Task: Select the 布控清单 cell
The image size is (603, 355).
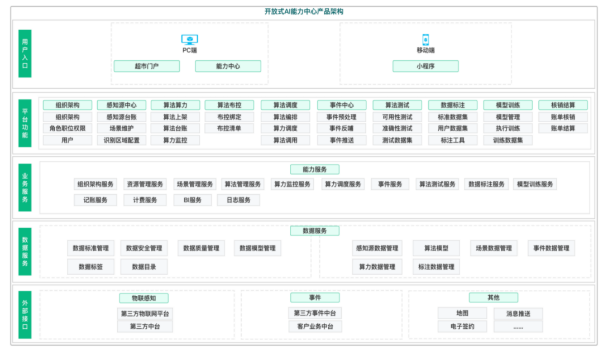Action: coord(229,128)
